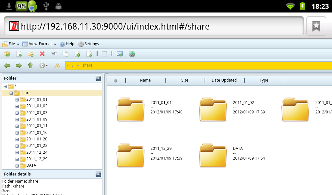Expand 2011_01_11 in the folder tree
This screenshot has width=332, height=195.
tap(17, 126)
